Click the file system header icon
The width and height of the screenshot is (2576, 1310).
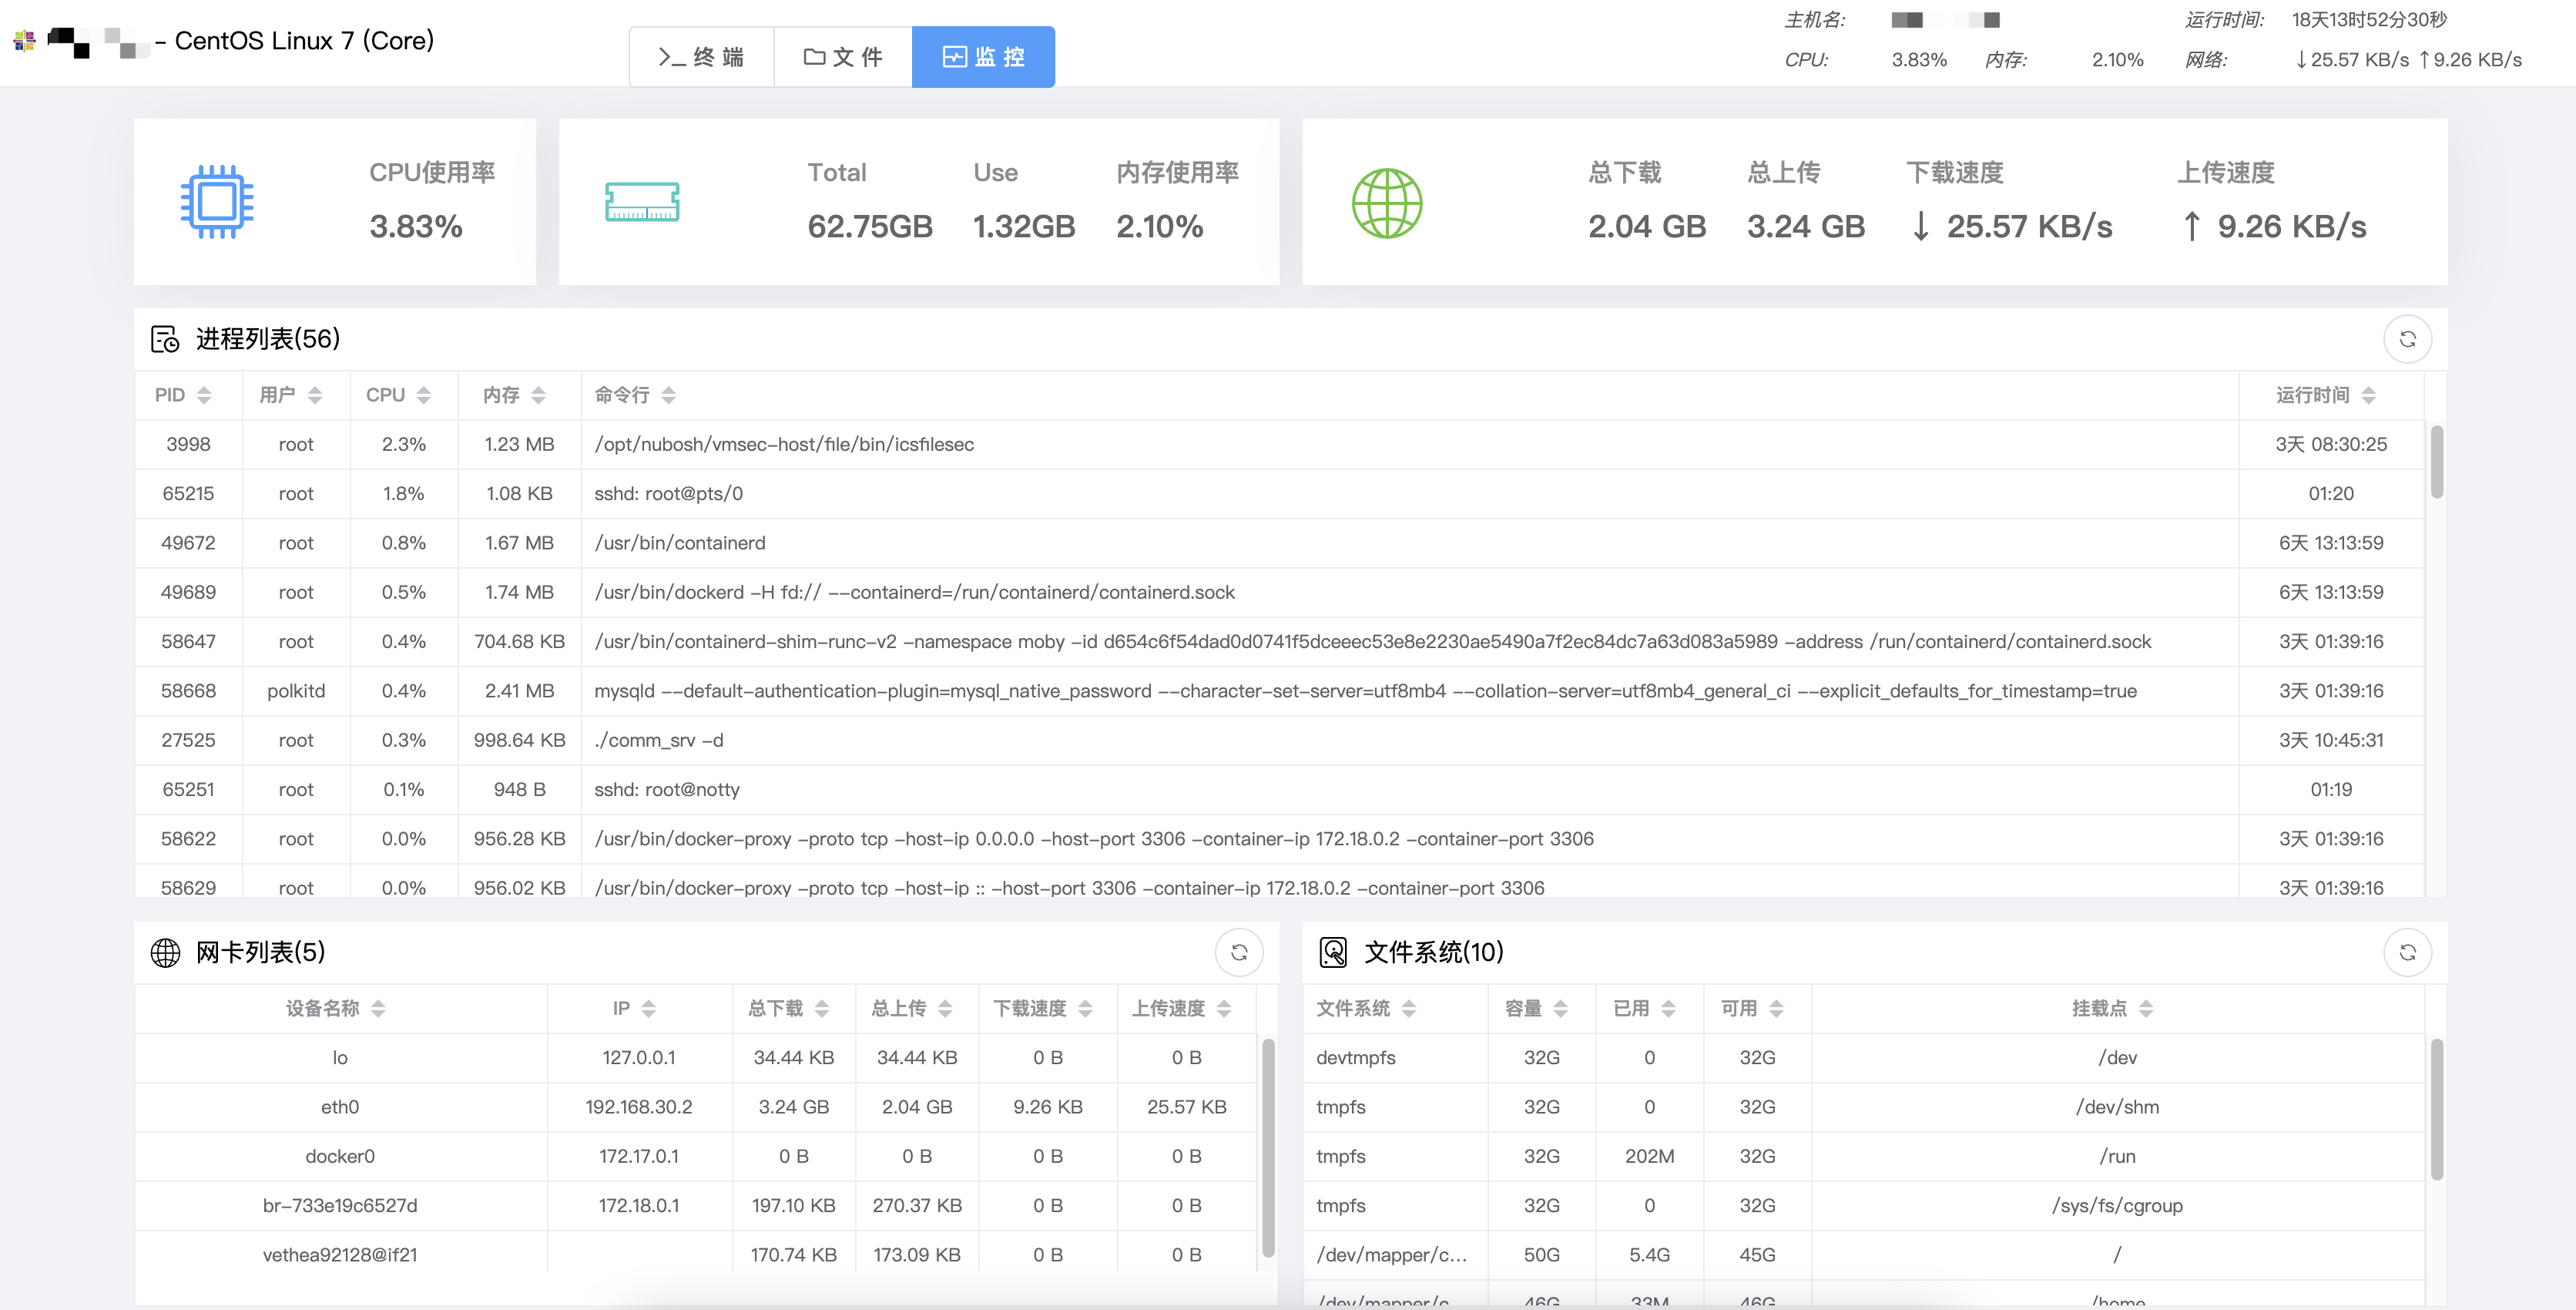[x=1333, y=952]
